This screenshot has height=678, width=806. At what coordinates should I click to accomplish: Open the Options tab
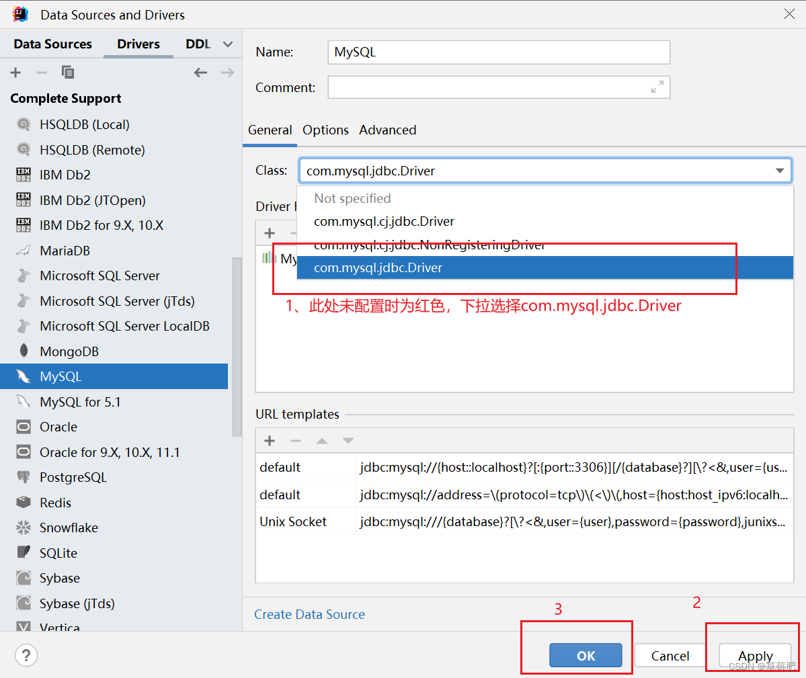click(325, 130)
